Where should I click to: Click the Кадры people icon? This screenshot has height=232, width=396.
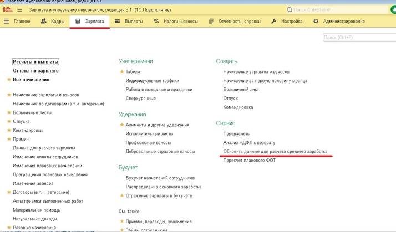tap(43, 22)
